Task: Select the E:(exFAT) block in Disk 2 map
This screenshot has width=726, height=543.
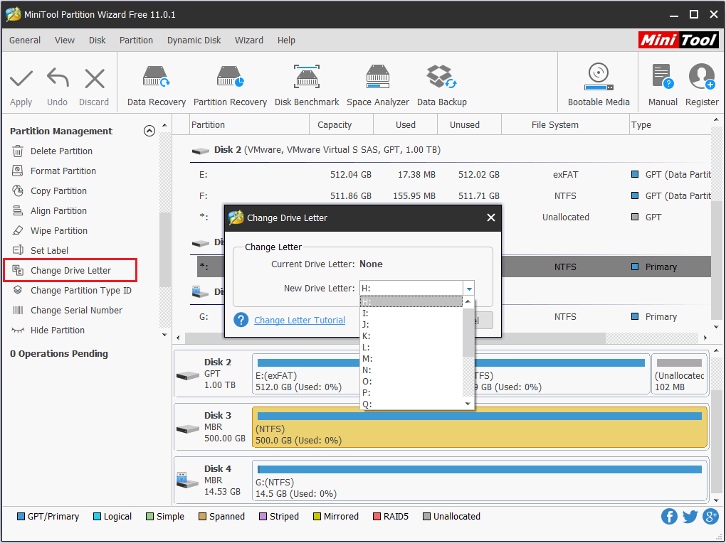Action: [x=307, y=374]
